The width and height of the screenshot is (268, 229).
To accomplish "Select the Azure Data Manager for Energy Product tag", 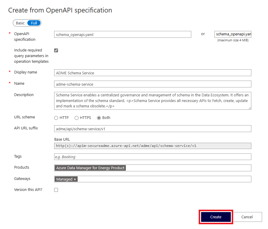I will click(90, 168).
